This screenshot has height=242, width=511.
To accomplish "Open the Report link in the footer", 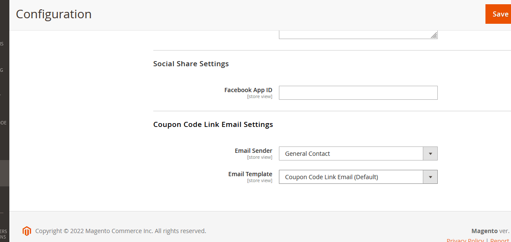I will point(500,240).
